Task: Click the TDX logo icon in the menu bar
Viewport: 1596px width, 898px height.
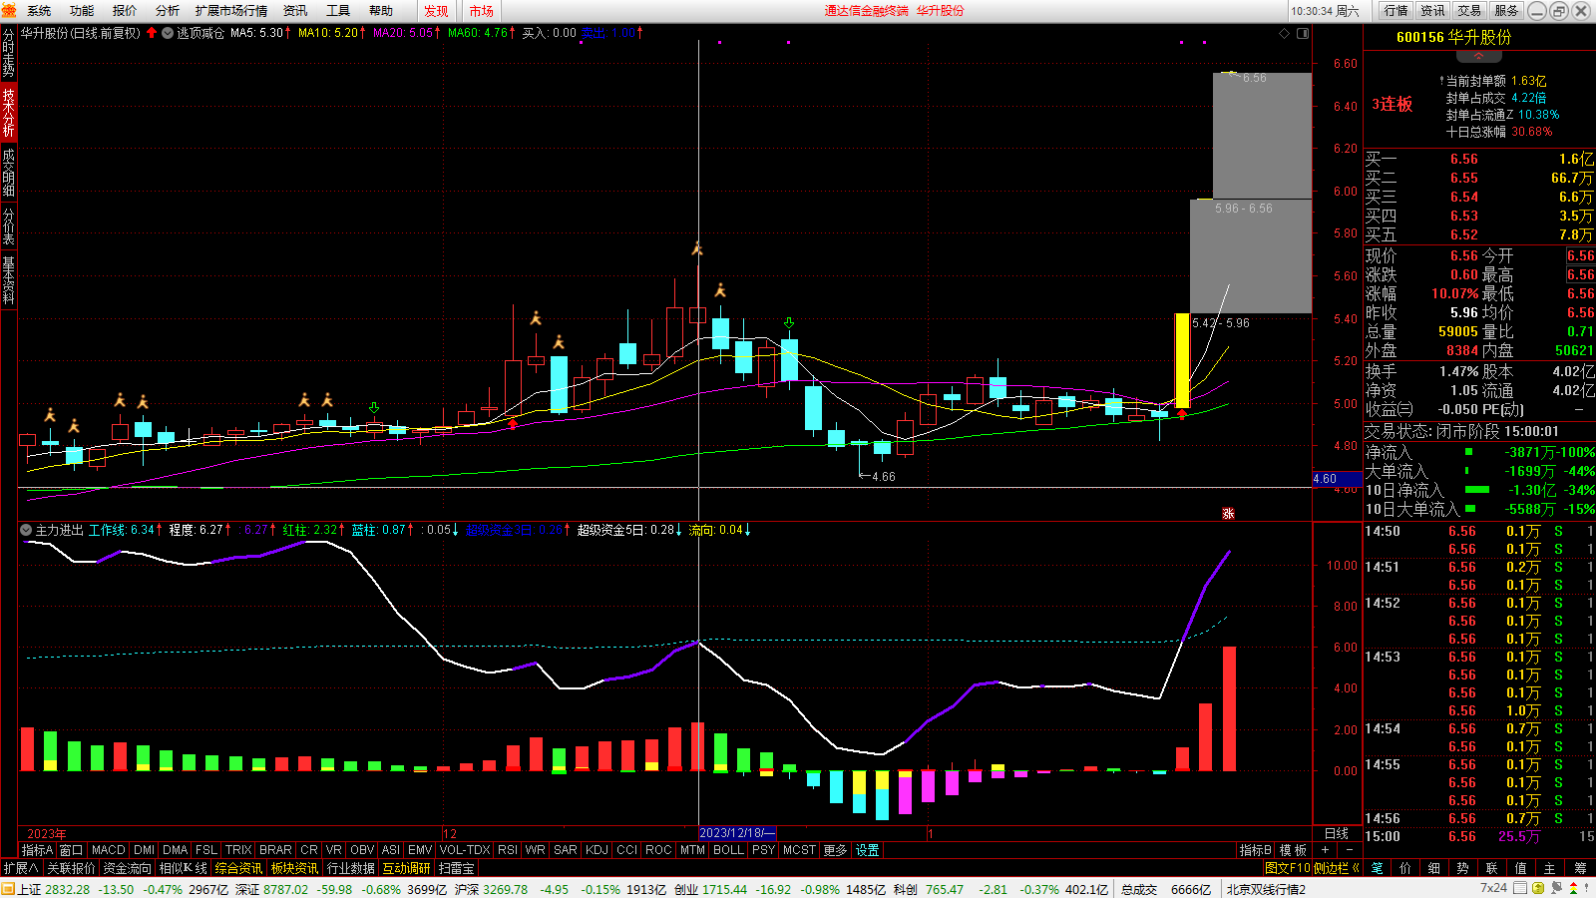Action: (9, 11)
